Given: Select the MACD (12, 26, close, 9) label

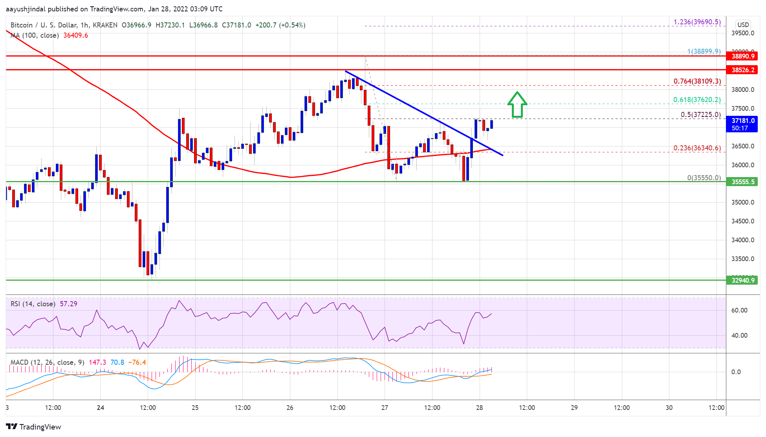Looking at the screenshot, I should (47, 362).
